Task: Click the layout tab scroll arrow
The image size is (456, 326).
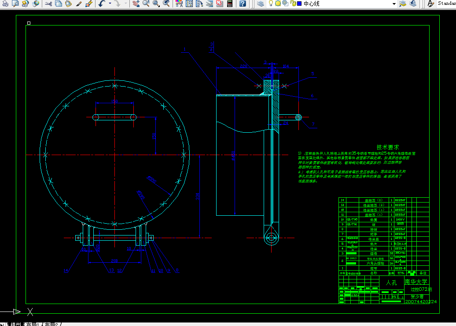Action: (x=2, y=324)
